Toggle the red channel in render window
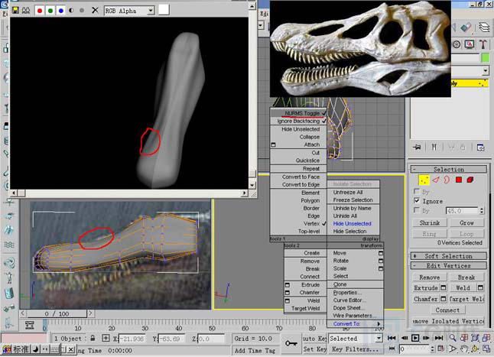Screen dimensions: 494x357 click(40, 11)
